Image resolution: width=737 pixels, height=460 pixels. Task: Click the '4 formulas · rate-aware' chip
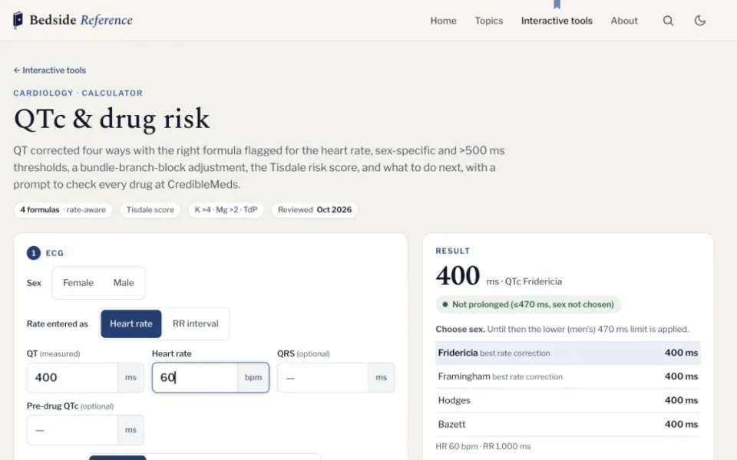(63, 210)
